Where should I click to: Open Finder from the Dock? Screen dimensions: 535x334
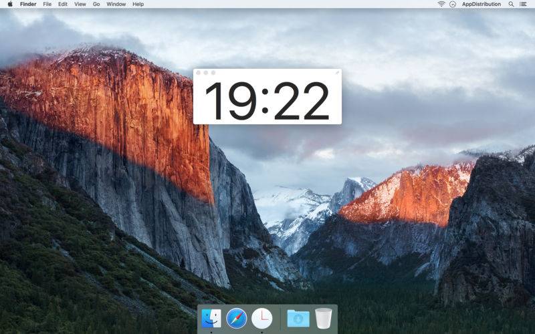[x=211, y=319]
